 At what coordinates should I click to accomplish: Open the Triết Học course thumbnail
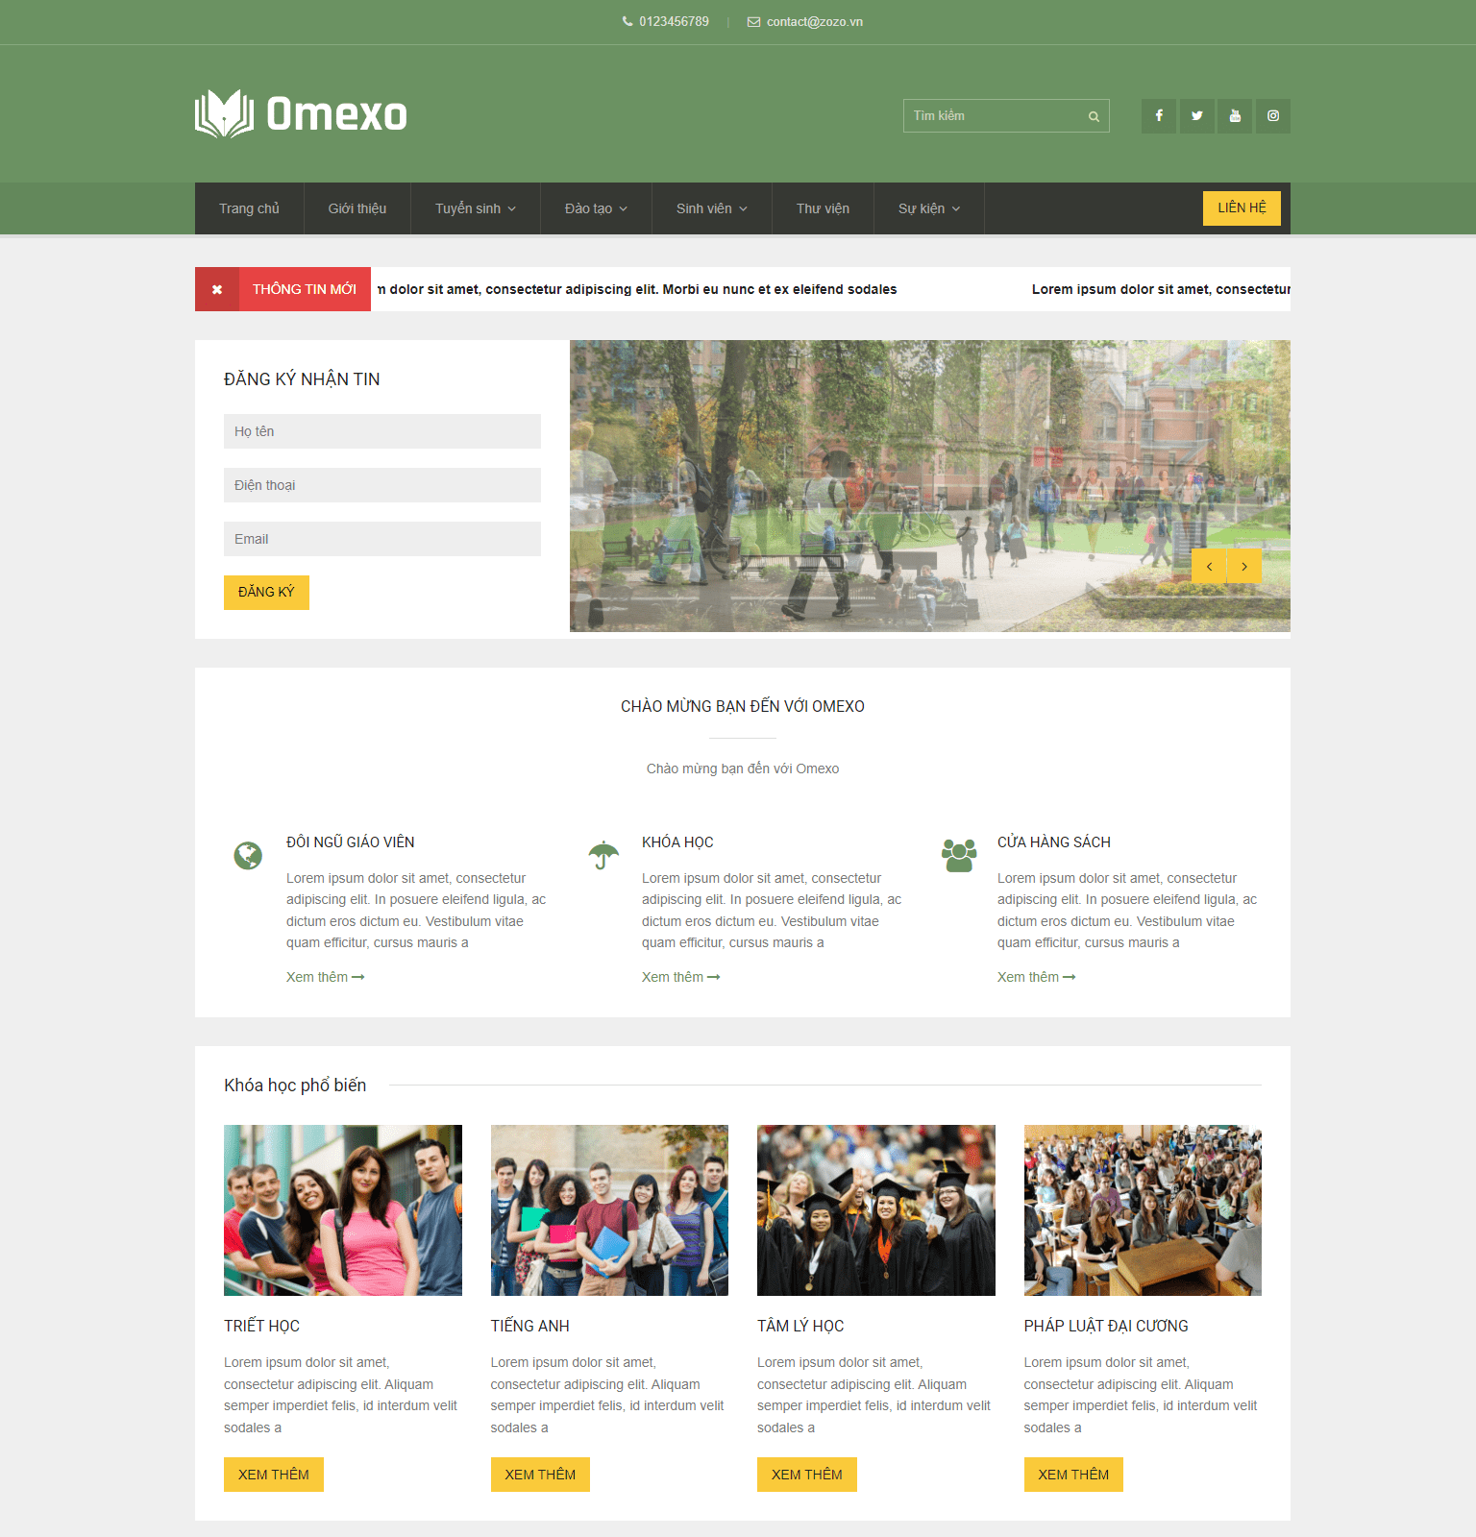coord(342,1209)
